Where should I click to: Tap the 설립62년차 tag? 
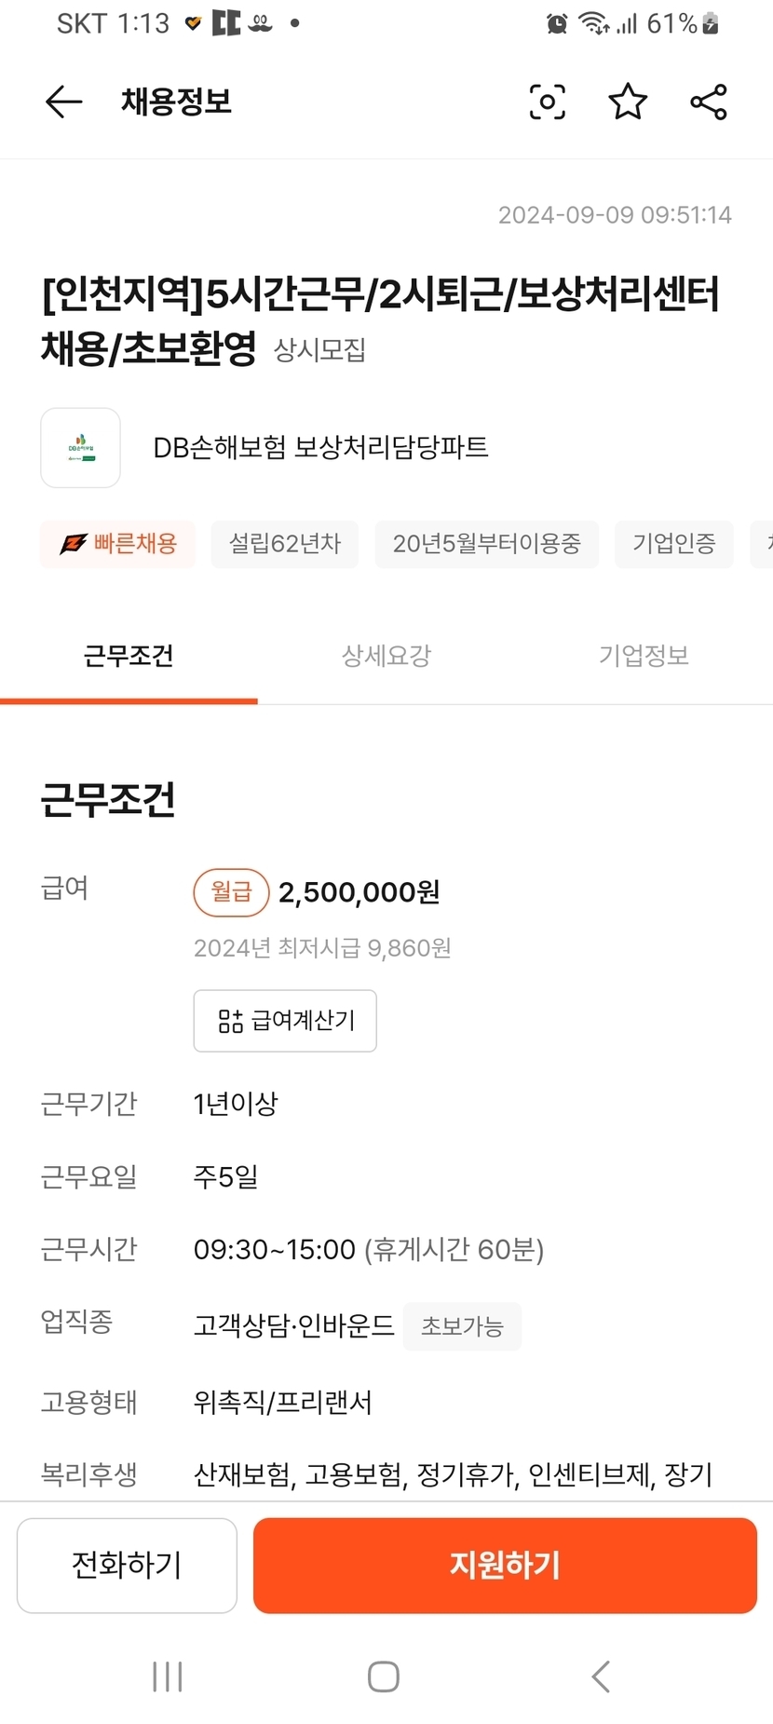click(285, 544)
